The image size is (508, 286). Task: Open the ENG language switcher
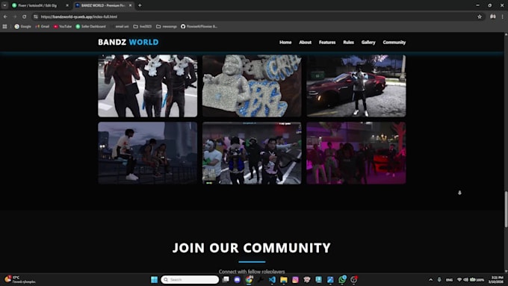(x=449, y=279)
